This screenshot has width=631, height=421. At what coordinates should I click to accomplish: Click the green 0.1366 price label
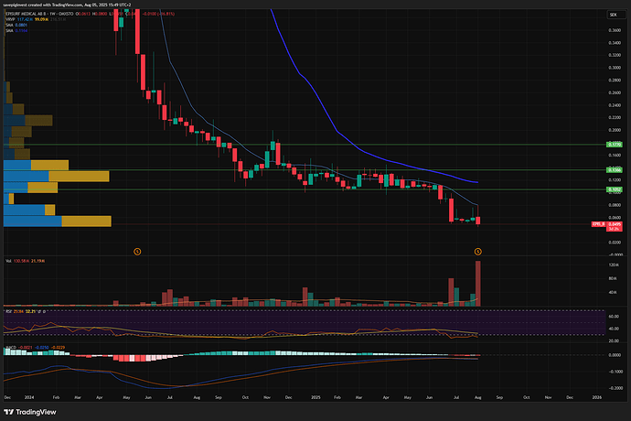(x=615, y=170)
